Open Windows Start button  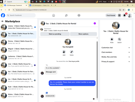coord(1,2)
